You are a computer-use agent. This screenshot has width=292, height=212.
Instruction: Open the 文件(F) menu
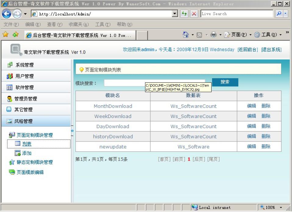[11, 24]
